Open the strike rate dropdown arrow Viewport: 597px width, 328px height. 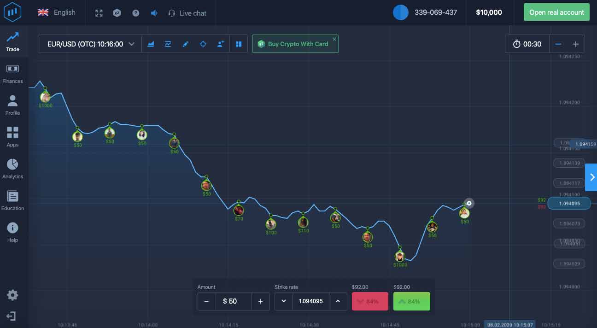(283, 301)
